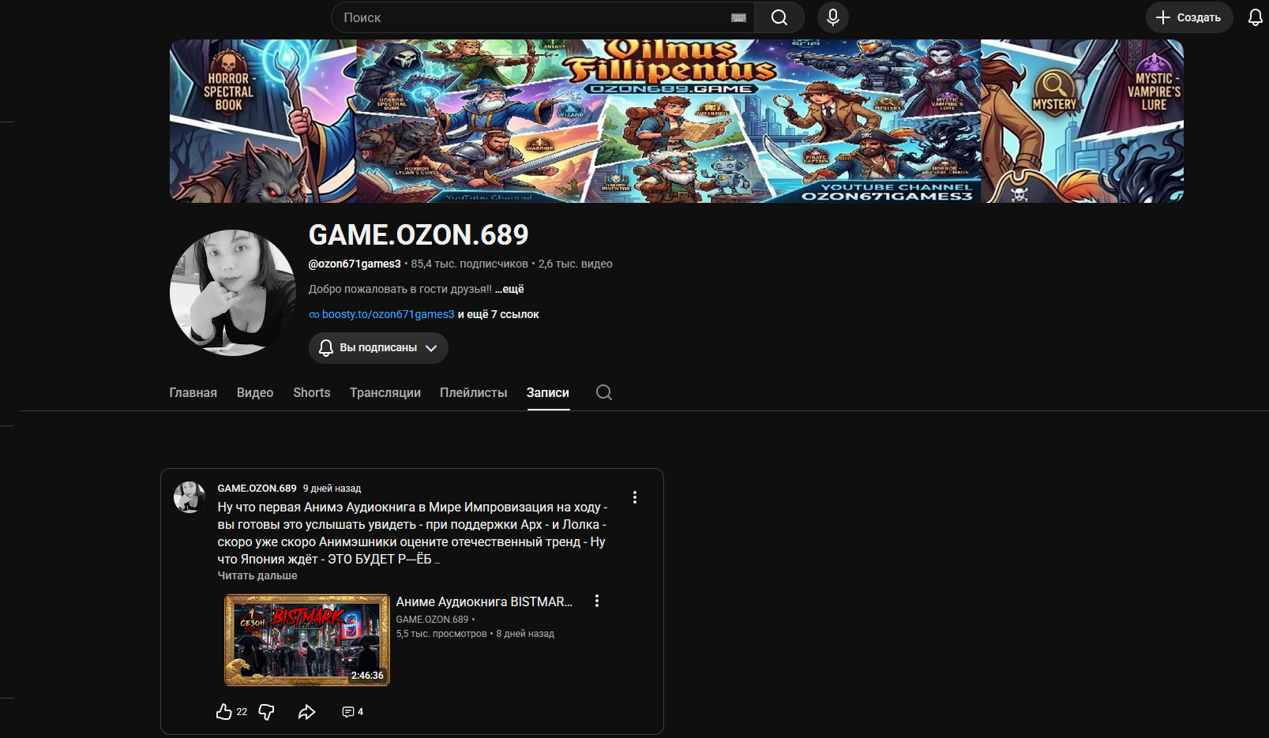Screen dimensions: 1269x738
Task: Open the boosty.to/ozon671games3 link
Action: [388, 314]
